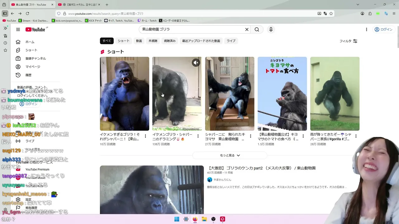Select the すべて filter chip

[x=107, y=41]
